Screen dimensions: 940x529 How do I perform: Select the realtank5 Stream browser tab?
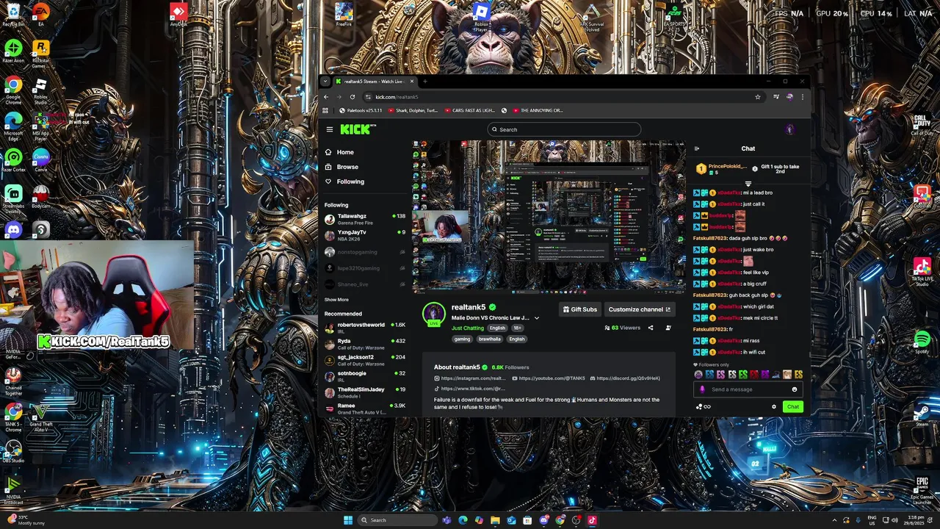375,82
